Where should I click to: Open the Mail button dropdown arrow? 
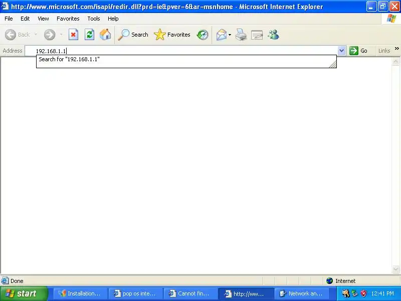pos(230,35)
